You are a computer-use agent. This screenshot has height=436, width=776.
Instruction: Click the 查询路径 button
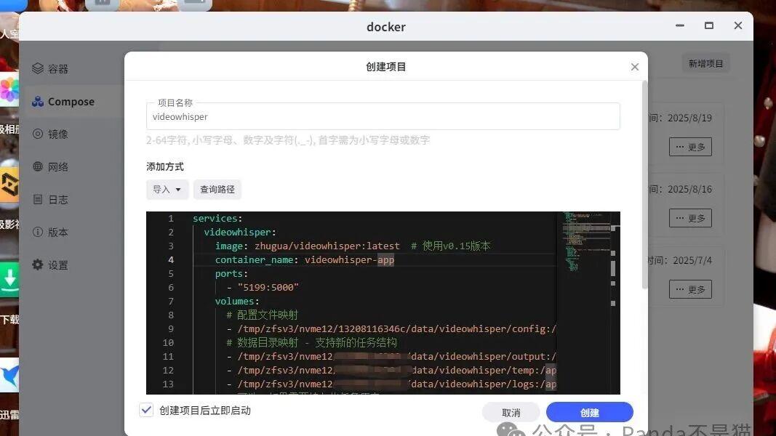pyautogui.click(x=217, y=190)
